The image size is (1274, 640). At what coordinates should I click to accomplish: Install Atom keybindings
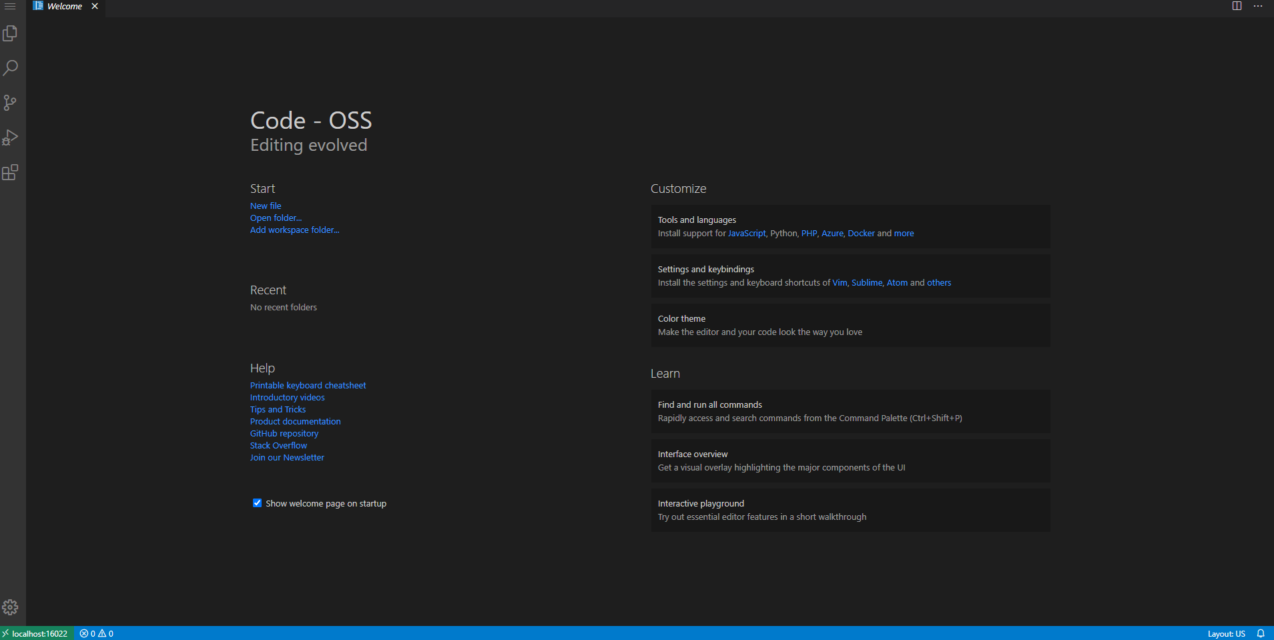[897, 283]
